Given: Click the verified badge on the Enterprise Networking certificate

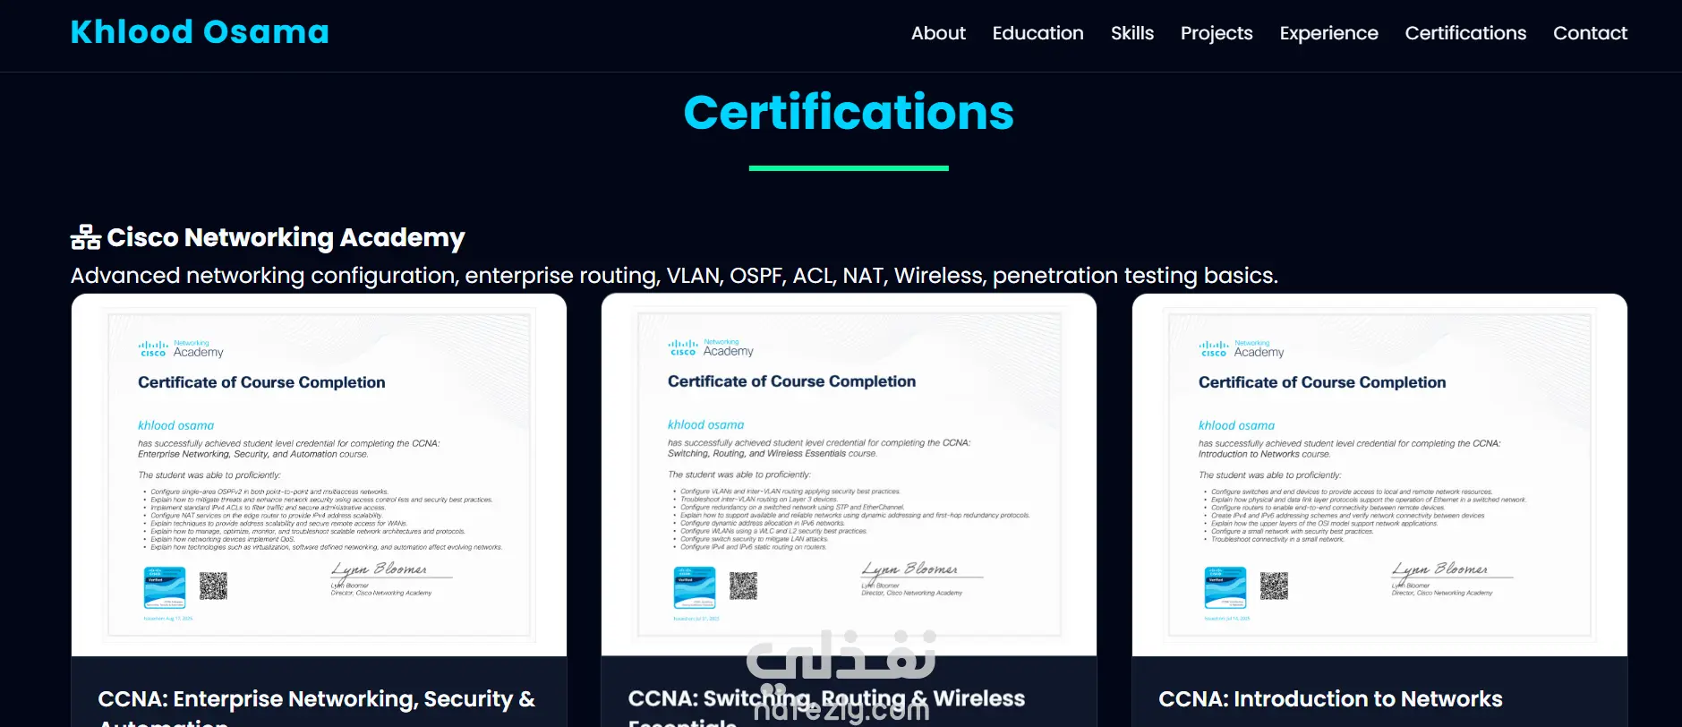Looking at the screenshot, I should (x=165, y=588).
